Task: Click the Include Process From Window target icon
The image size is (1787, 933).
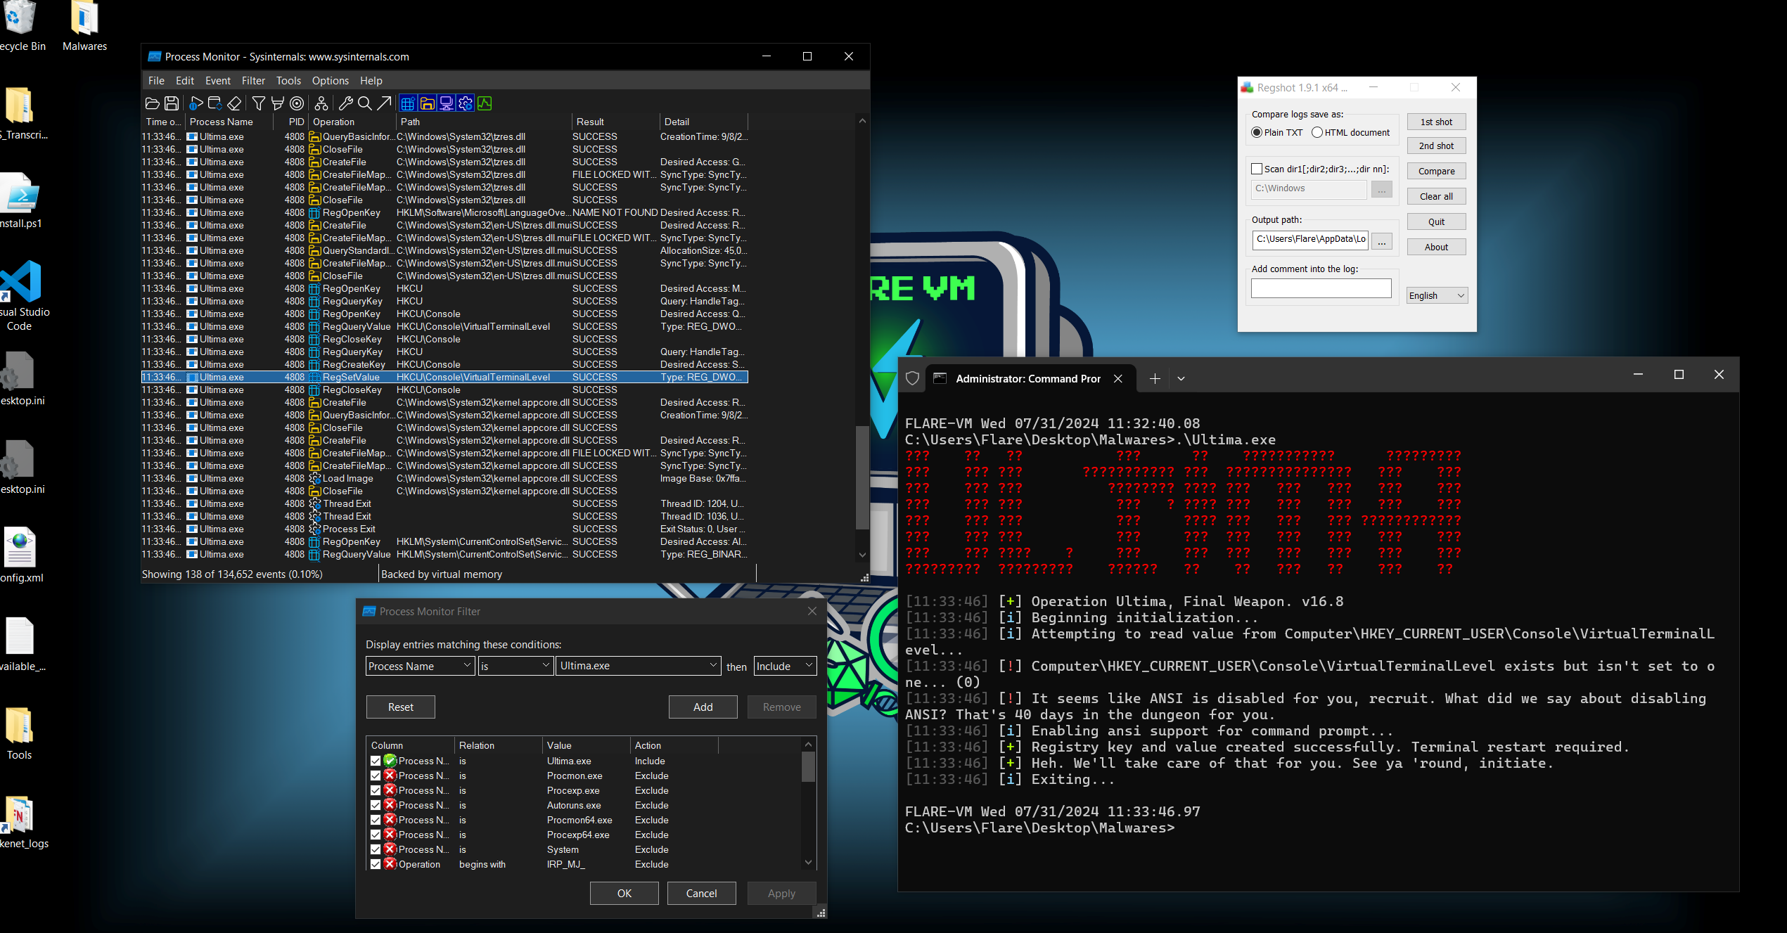Action: [x=297, y=103]
